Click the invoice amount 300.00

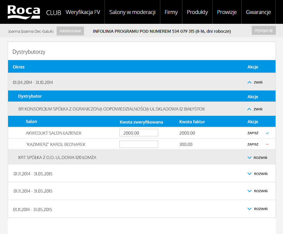(186, 144)
